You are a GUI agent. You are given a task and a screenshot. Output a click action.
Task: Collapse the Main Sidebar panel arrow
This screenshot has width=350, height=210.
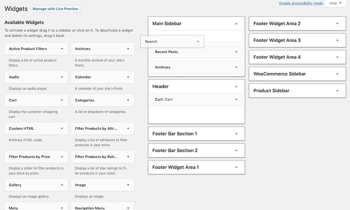pyautogui.click(x=236, y=24)
